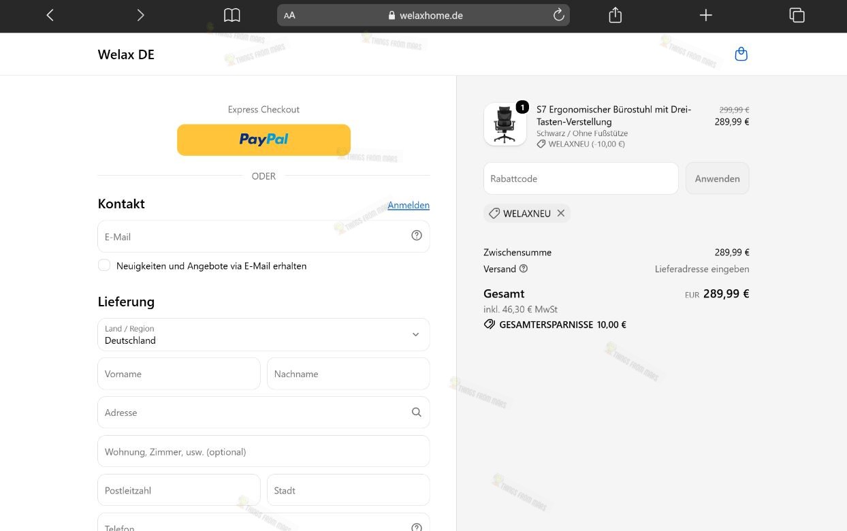Focus the Stadt input field
The width and height of the screenshot is (847, 531).
click(348, 490)
